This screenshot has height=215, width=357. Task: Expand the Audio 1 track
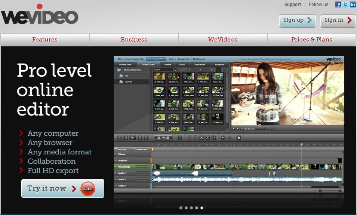[x=116, y=173]
